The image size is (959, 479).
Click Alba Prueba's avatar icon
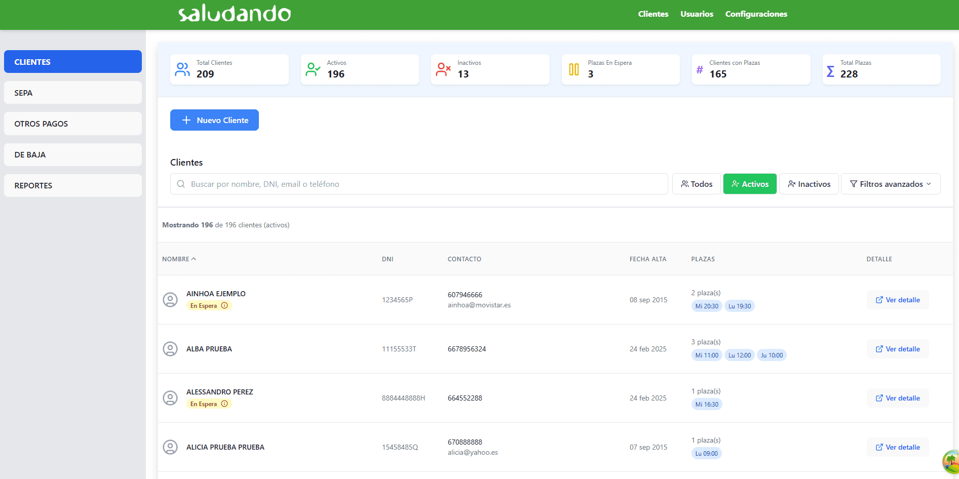(170, 349)
